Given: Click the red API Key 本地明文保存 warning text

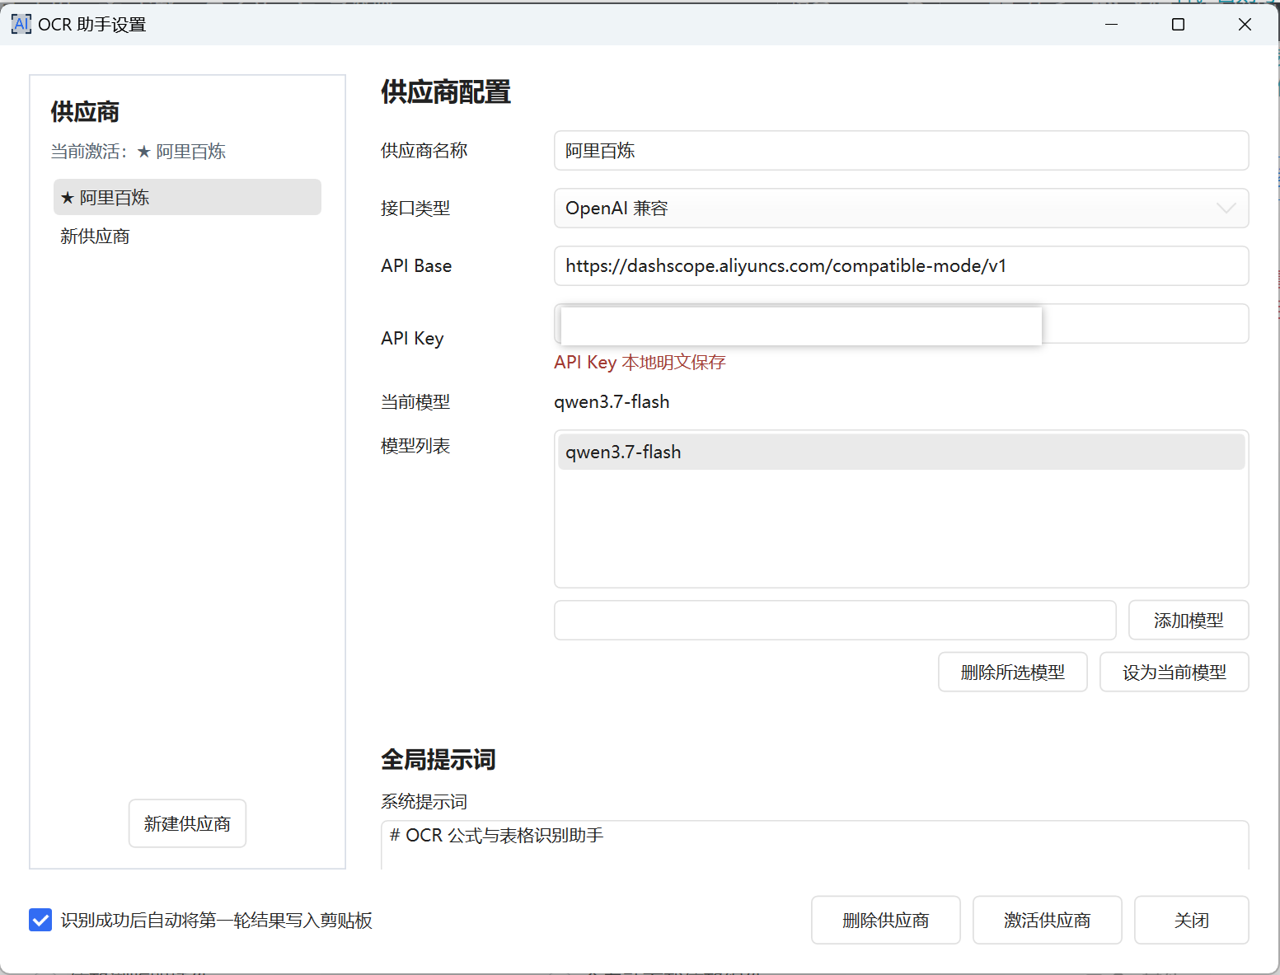Looking at the screenshot, I should coord(640,363).
